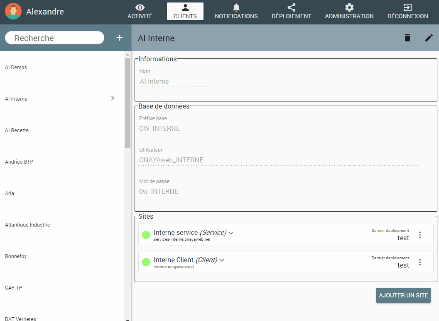The height and width of the screenshot is (321, 439).
Task: Click chevron next to AI Interne client
Action: click(x=113, y=98)
